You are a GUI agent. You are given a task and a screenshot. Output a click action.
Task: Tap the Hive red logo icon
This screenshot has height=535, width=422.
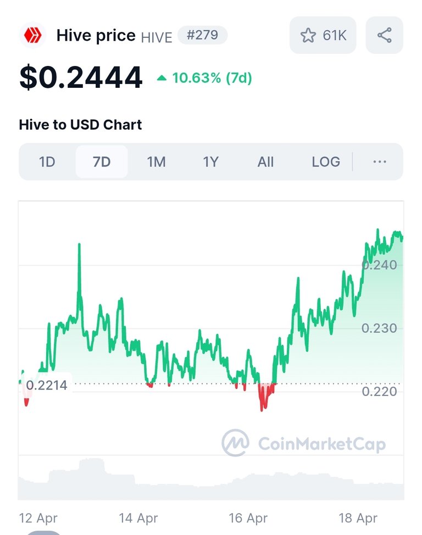(x=33, y=35)
